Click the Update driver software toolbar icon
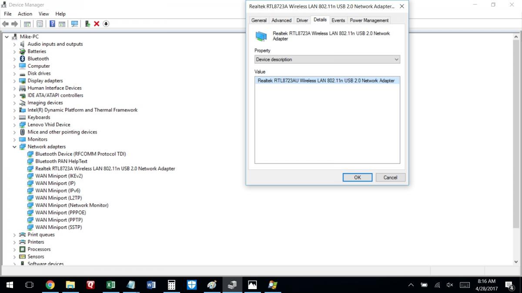The image size is (522, 293). [x=87, y=24]
